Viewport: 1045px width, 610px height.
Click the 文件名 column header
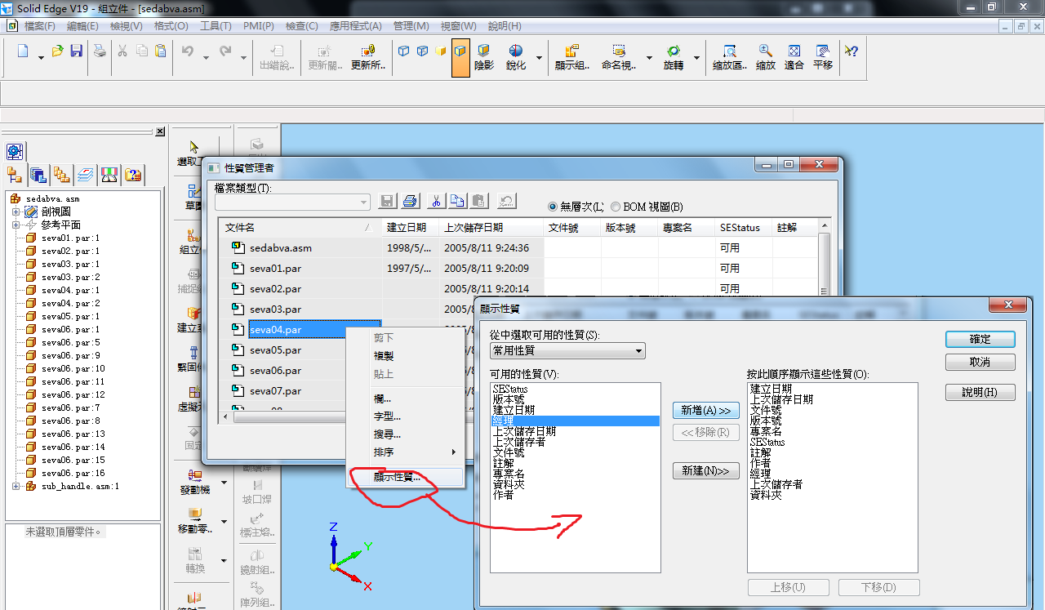[300, 228]
